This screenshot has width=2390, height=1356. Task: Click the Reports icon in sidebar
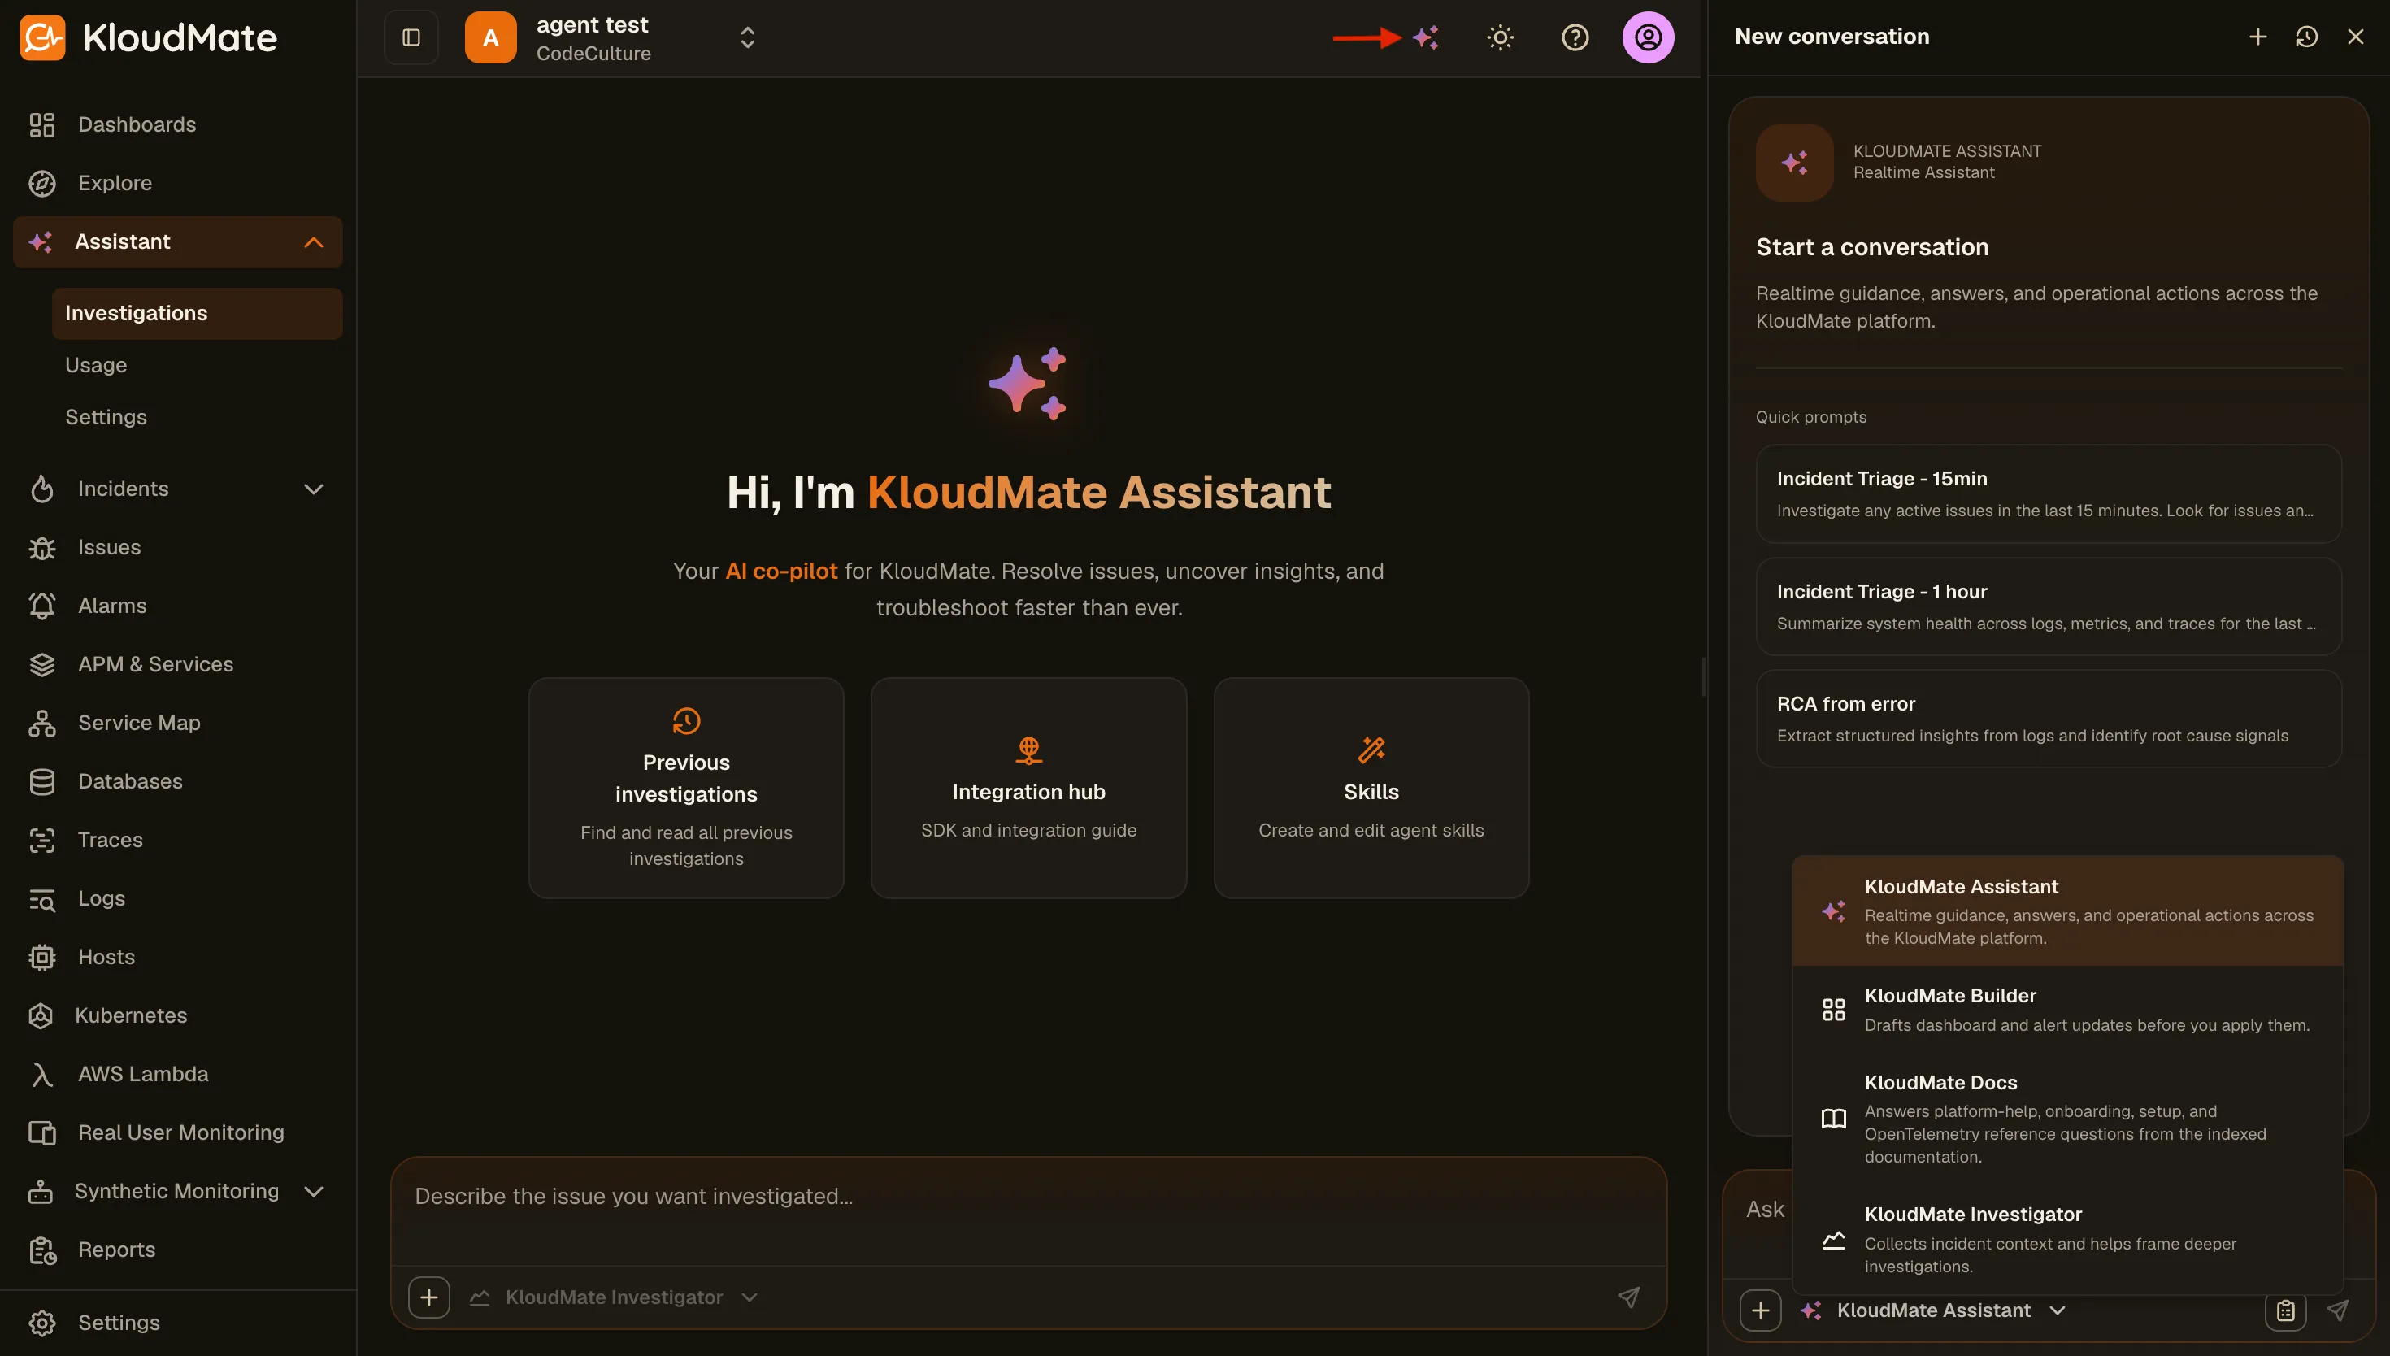point(42,1250)
